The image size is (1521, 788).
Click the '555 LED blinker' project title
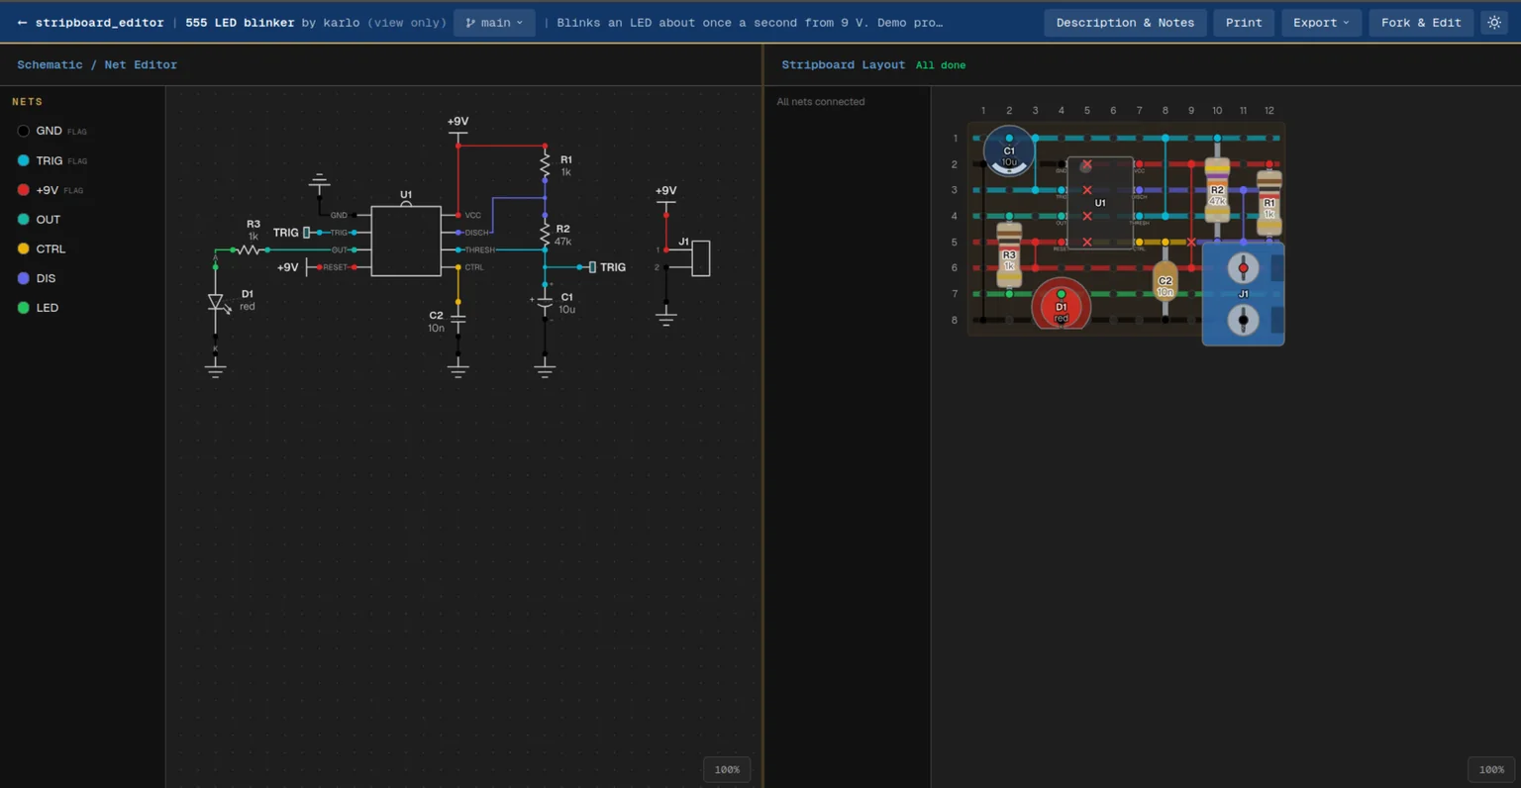[240, 23]
